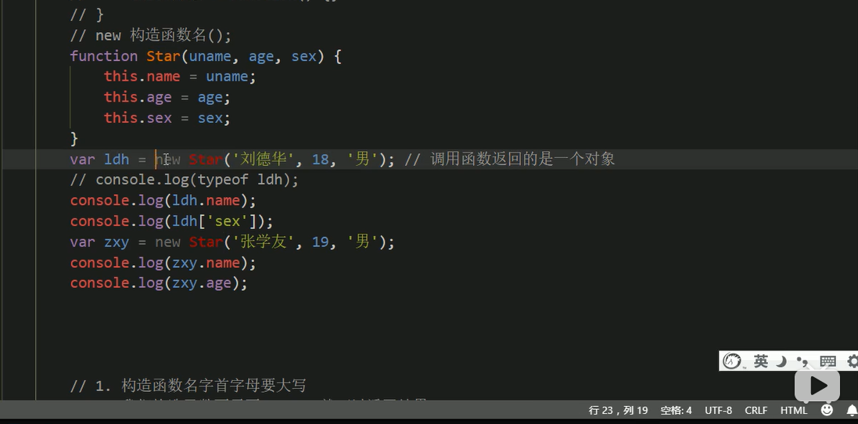Click the number 19 in the Star call
Screen dimensions: 858x424
[320, 243]
